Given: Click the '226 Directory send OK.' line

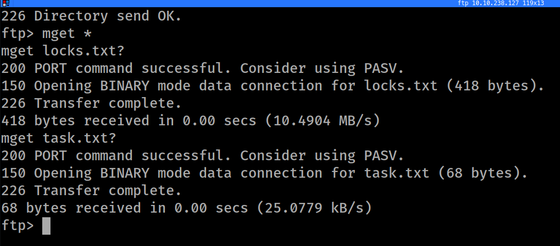Looking at the screenshot, I should pos(91,16).
